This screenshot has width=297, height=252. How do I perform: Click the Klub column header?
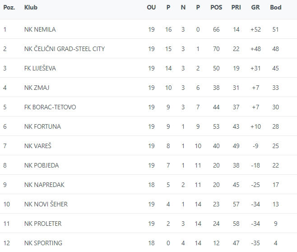31,7
